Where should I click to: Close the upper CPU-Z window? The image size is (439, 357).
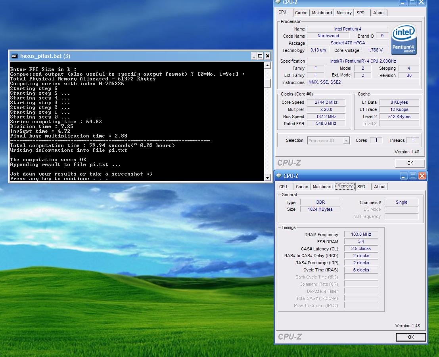click(x=422, y=2)
